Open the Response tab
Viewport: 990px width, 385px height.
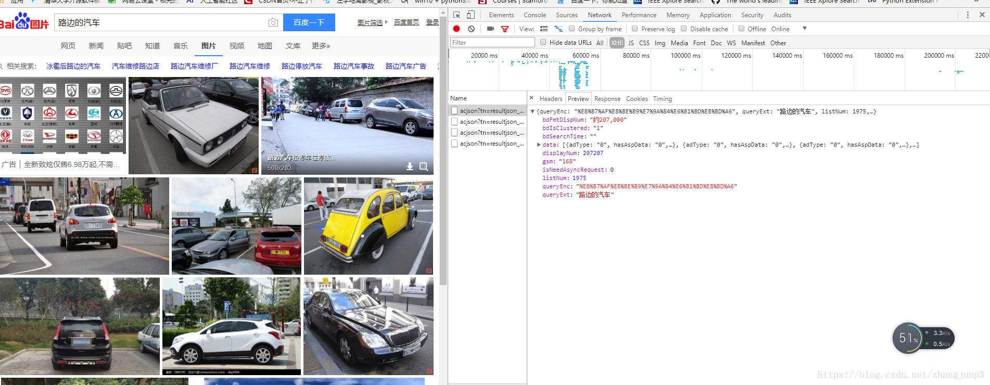coord(607,98)
